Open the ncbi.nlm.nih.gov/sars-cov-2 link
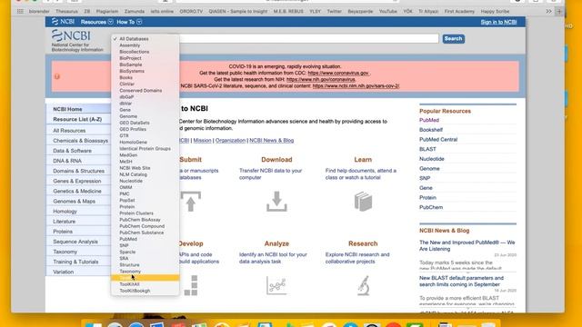This screenshot has width=582, height=327. coord(356,86)
